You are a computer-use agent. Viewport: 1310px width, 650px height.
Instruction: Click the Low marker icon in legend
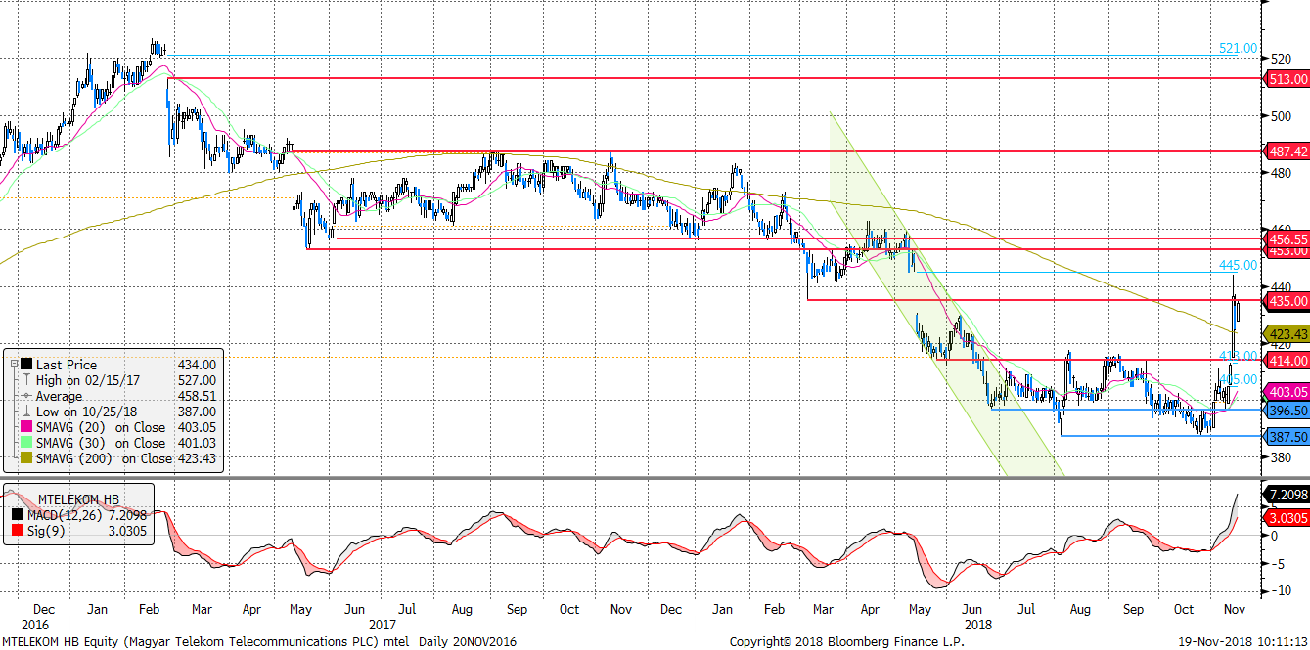(25, 412)
